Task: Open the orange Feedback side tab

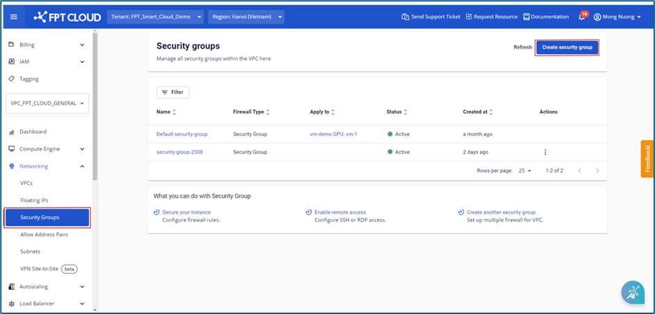Action: click(647, 159)
